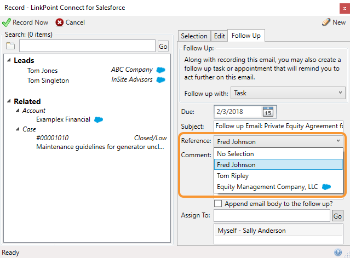350x258 pixels.
Task: Collapse the Case subgroup
Action: pyautogui.click(x=18, y=129)
